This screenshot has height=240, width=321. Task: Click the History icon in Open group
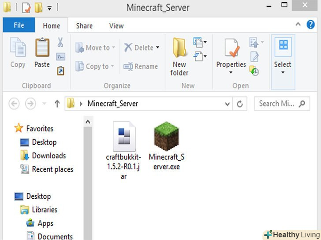(254, 71)
